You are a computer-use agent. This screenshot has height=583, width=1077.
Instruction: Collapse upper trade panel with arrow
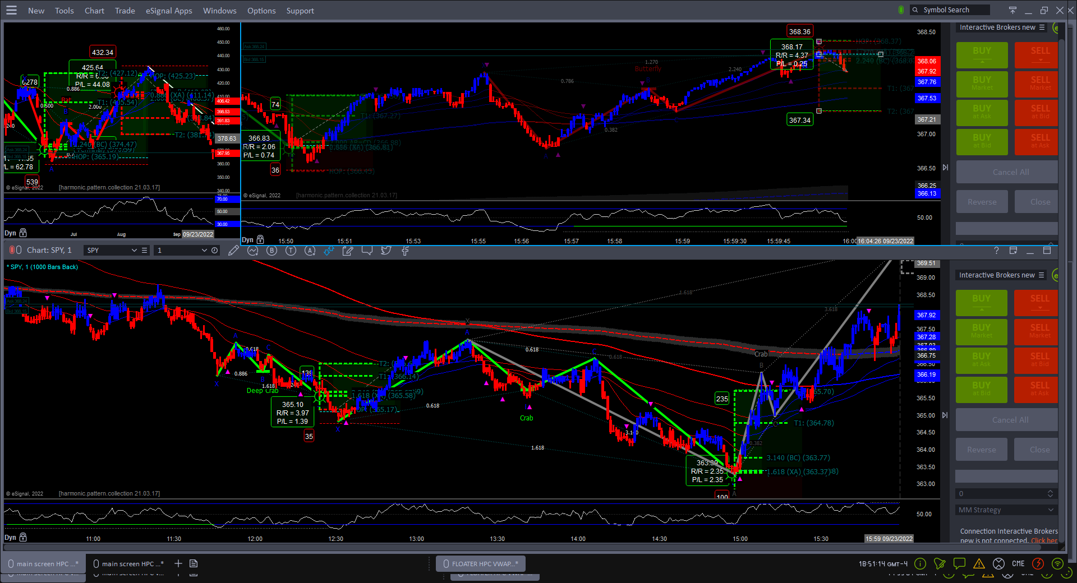pyautogui.click(x=945, y=167)
